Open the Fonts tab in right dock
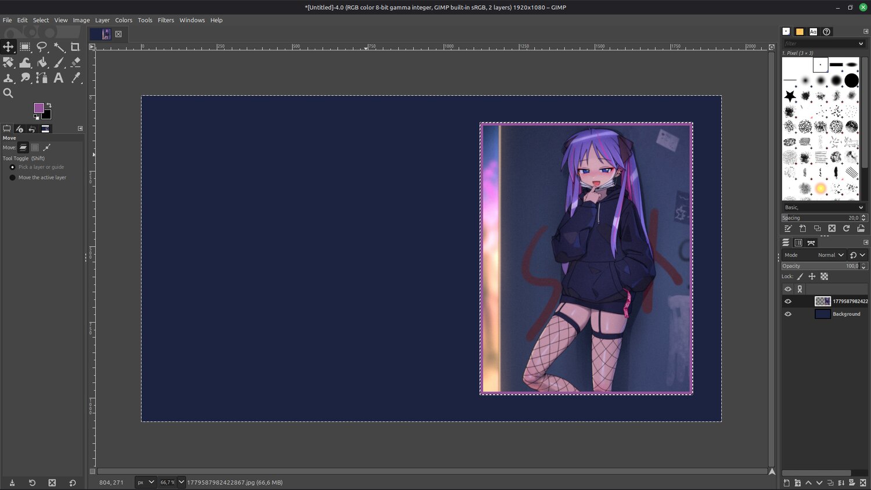 coord(813,31)
